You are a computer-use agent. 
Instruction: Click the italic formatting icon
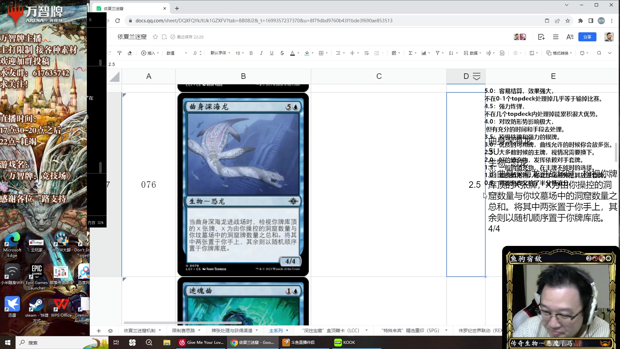[x=261, y=53]
